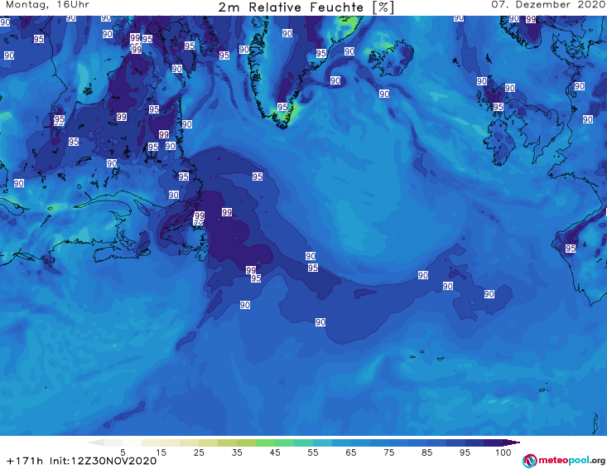This screenshot has width=607, height=469.
Task: Click the legend tick value 100
Action: (x=503, y=452)
